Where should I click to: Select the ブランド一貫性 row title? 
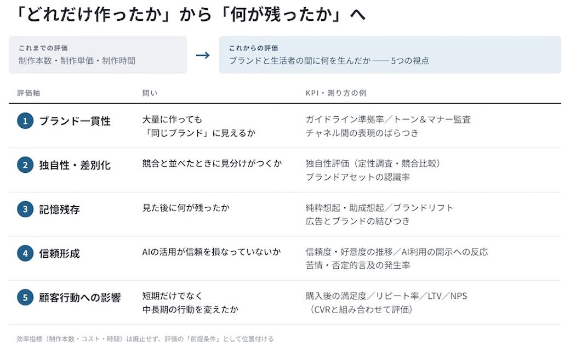pos(75,121)
